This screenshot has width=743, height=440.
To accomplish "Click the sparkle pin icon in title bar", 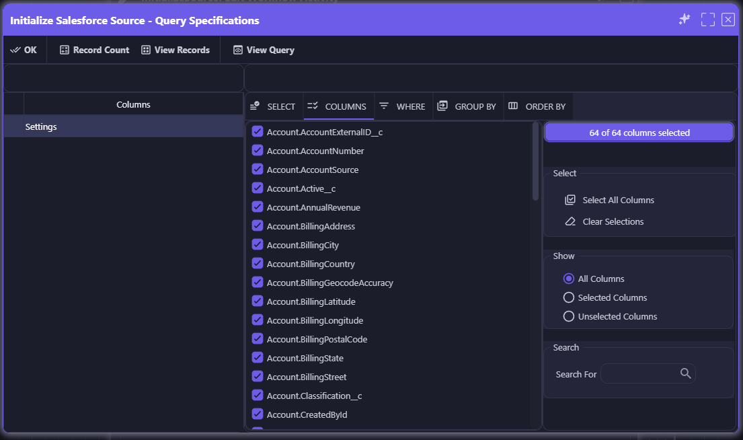I will pyautogui.click(x=685, y=19).
